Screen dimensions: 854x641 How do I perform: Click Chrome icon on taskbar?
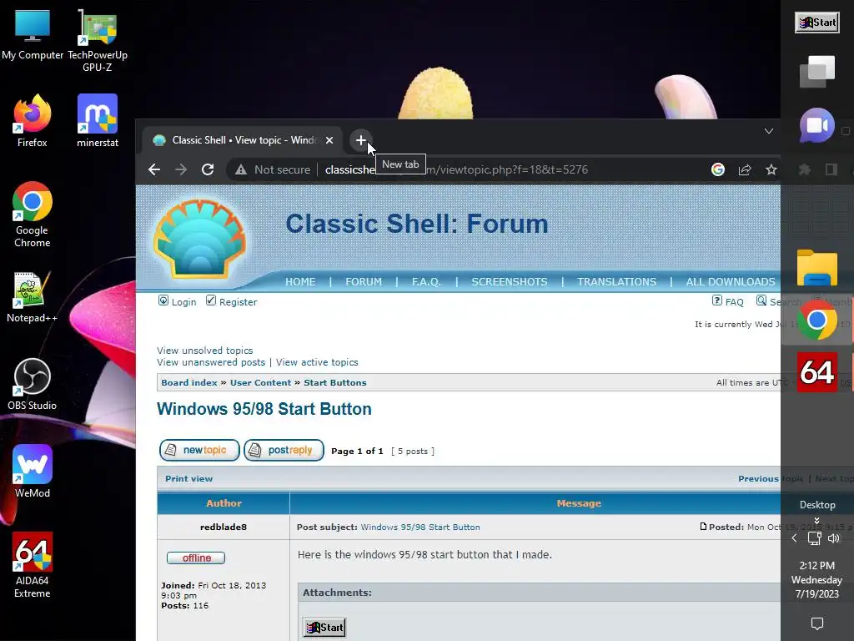click(x=817, y=320)
